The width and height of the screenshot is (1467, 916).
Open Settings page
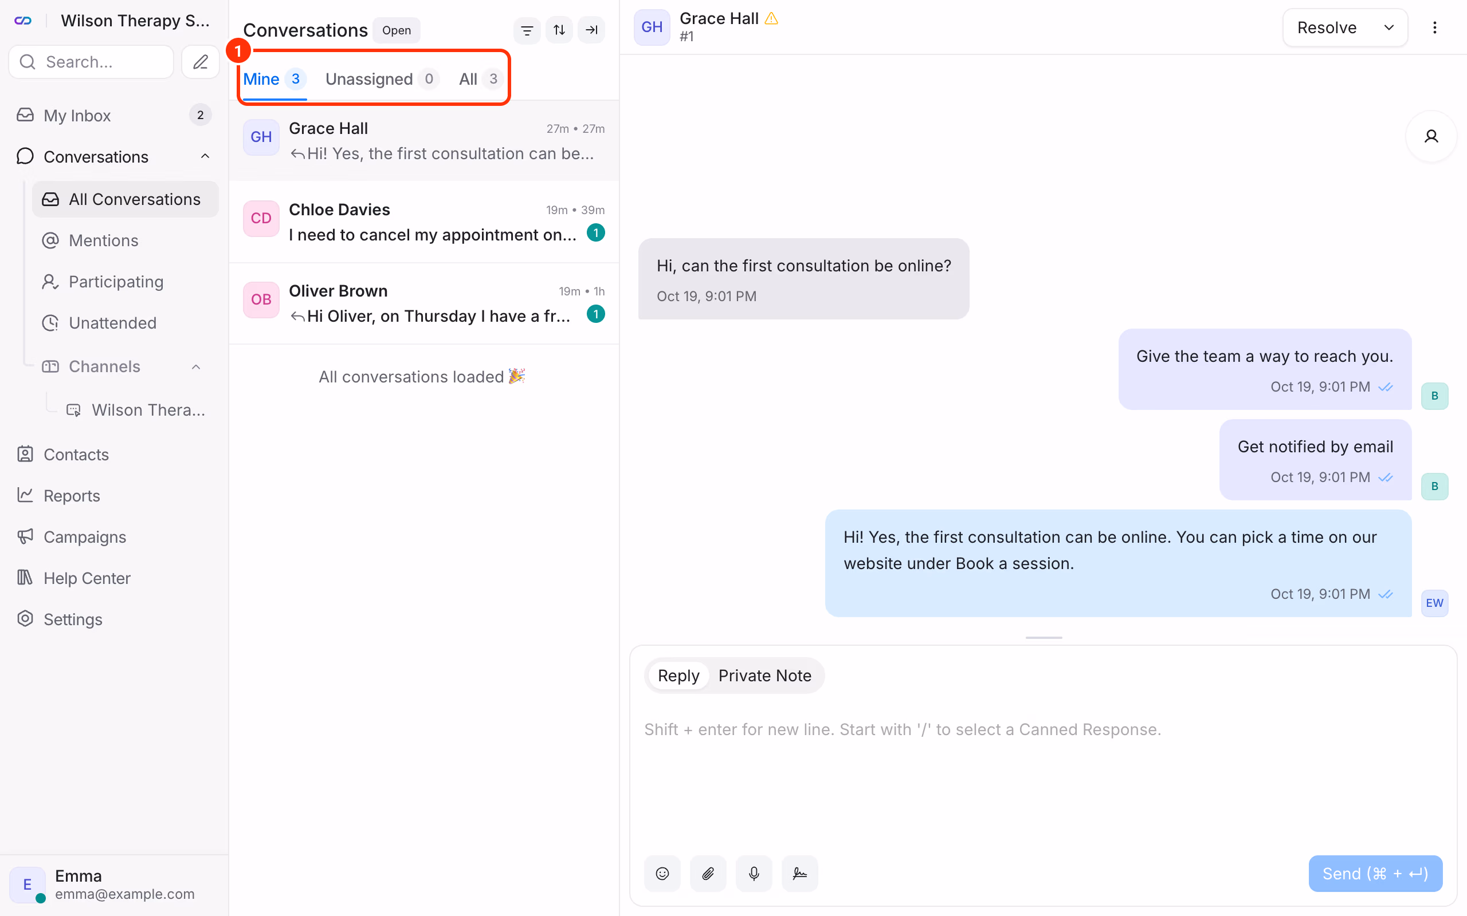[115, 619]
